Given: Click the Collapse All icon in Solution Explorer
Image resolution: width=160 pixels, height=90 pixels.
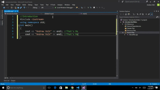Looking at the screenshot, I should [140, 14].
